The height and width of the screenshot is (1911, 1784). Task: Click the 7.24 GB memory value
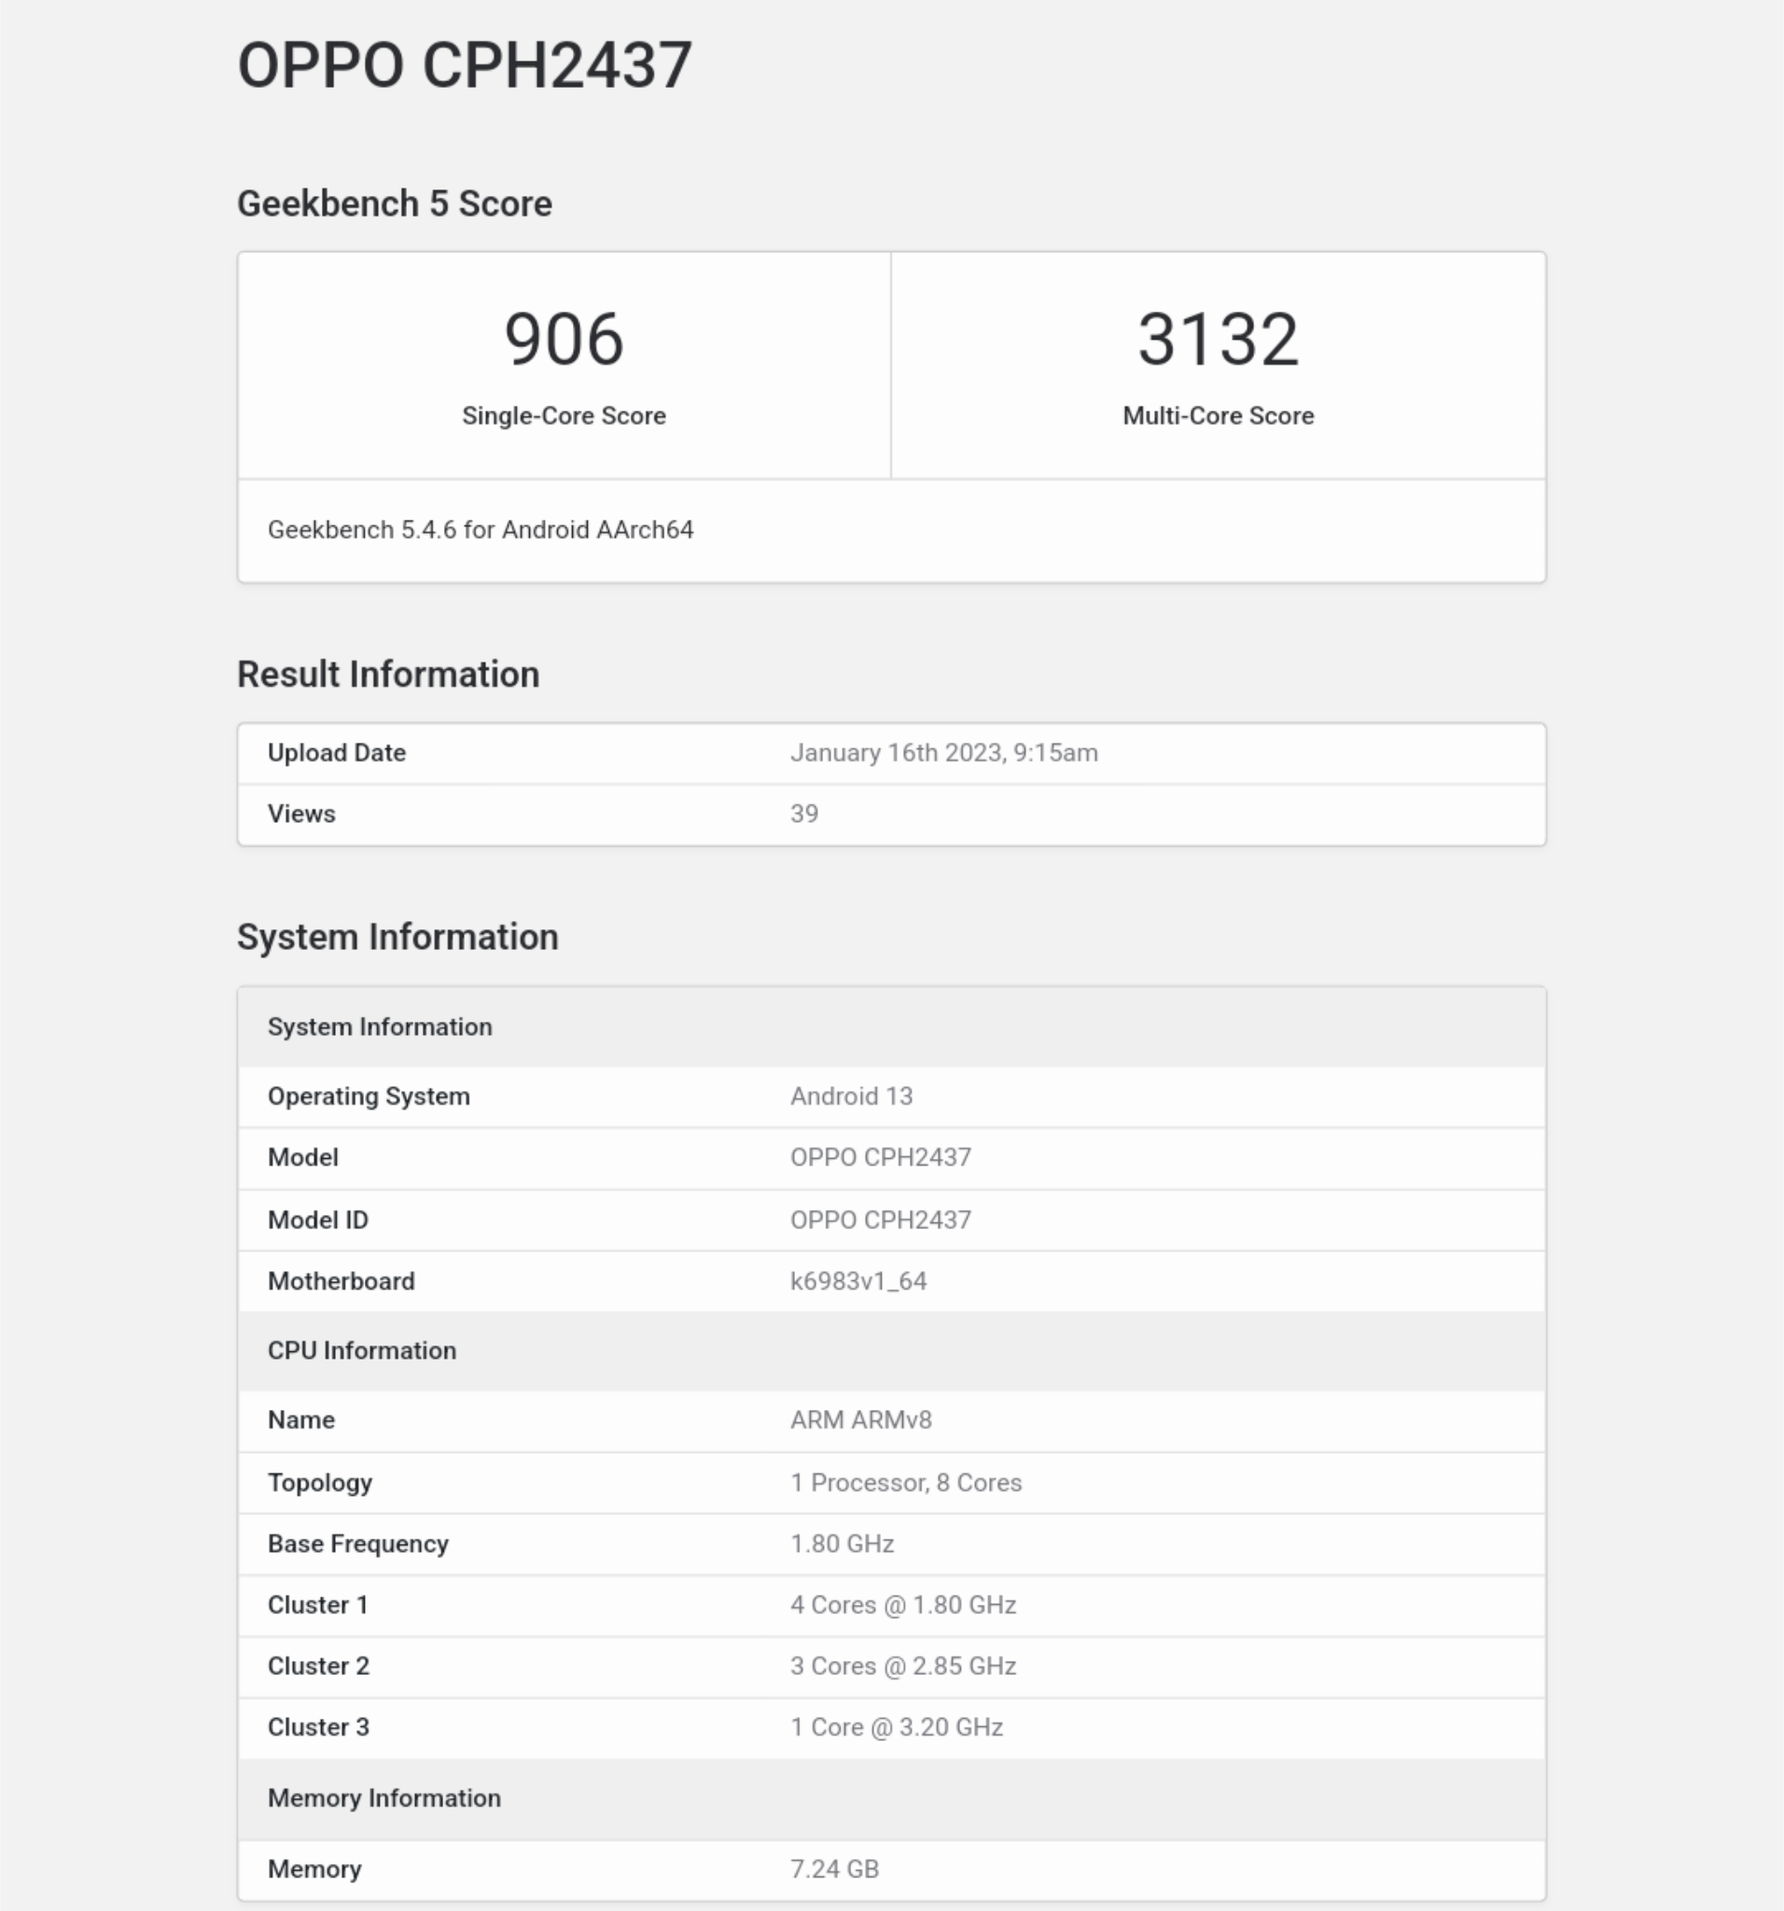(x=835, y=1869)
